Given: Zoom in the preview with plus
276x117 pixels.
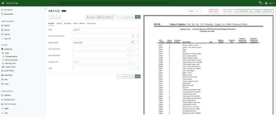Looking at the screenshot, I should [x=201, y=11].
